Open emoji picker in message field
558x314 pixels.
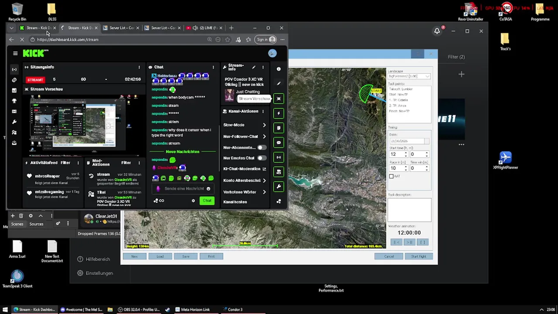[x=208, y=189]
